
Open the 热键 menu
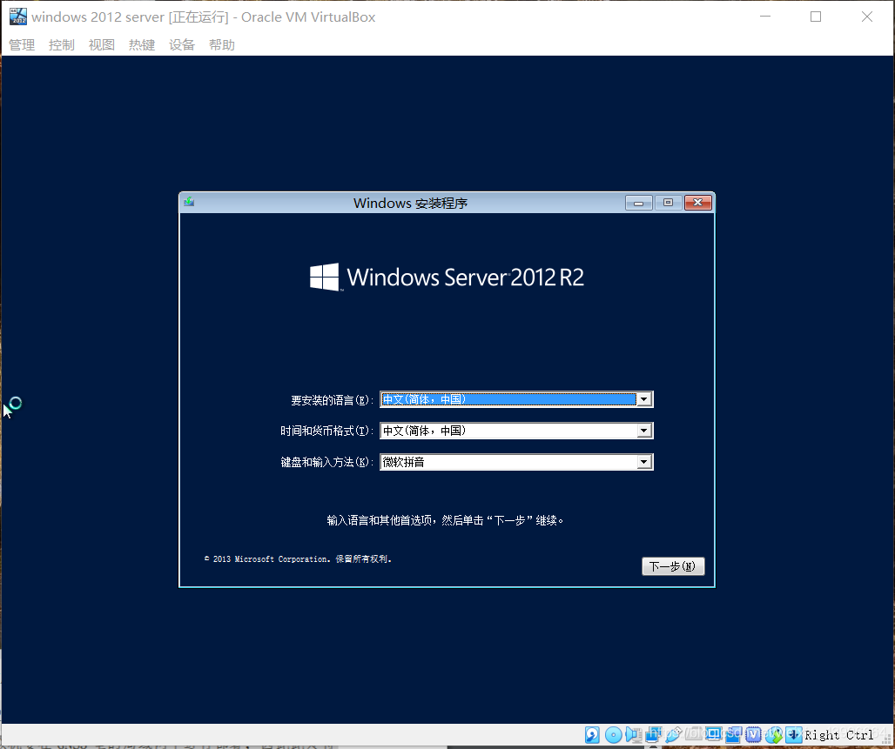142,45
